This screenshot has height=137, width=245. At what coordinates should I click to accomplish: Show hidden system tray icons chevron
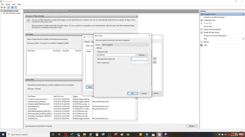tap(216, 134)
